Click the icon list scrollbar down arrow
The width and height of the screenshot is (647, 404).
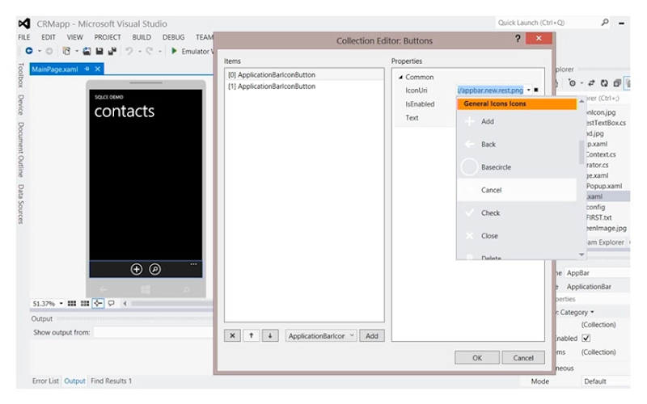point(581,255)
